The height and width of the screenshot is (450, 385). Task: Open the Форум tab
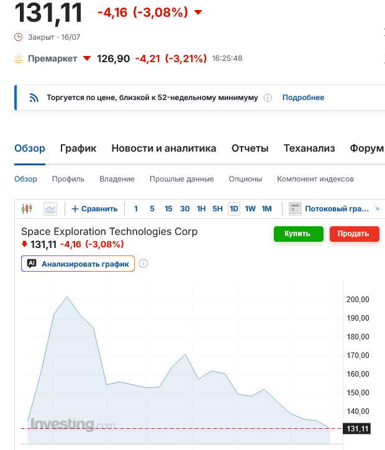[x=367, y=149]
